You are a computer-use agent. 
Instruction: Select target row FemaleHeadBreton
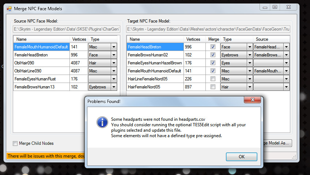click(155, 47)
